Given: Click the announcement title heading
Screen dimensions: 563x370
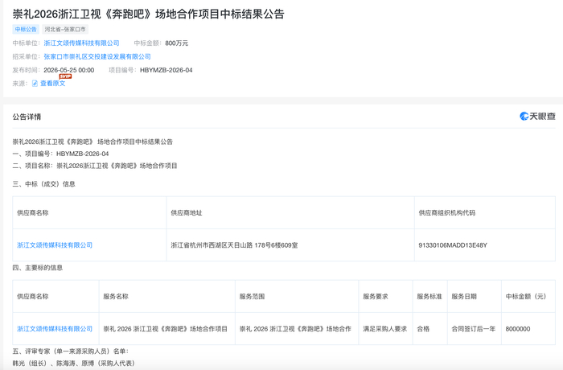Looking at the screenshot, I should click(148, 14).
